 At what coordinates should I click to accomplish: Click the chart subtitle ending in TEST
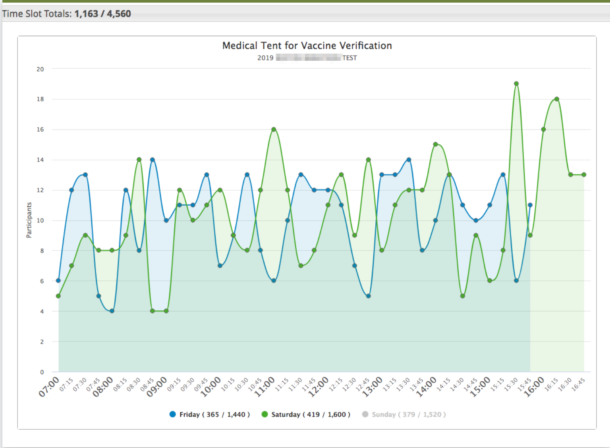tap(307, 58)
